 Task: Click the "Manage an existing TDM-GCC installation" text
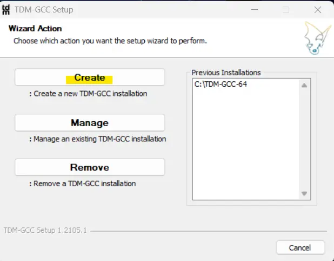[x=97, y=139]
